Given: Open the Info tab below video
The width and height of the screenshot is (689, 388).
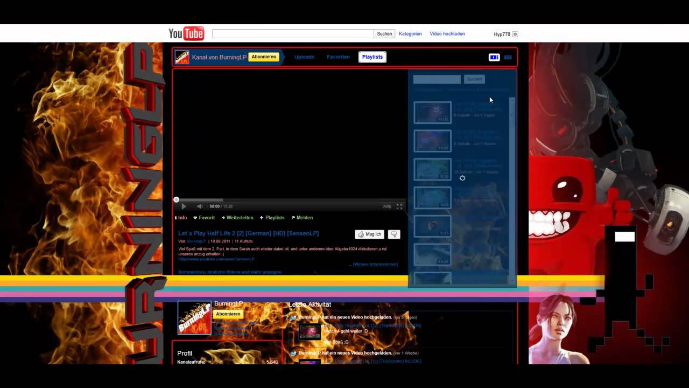Looking at the screenshot, I should pyautogui.click(x=181, y=218).
